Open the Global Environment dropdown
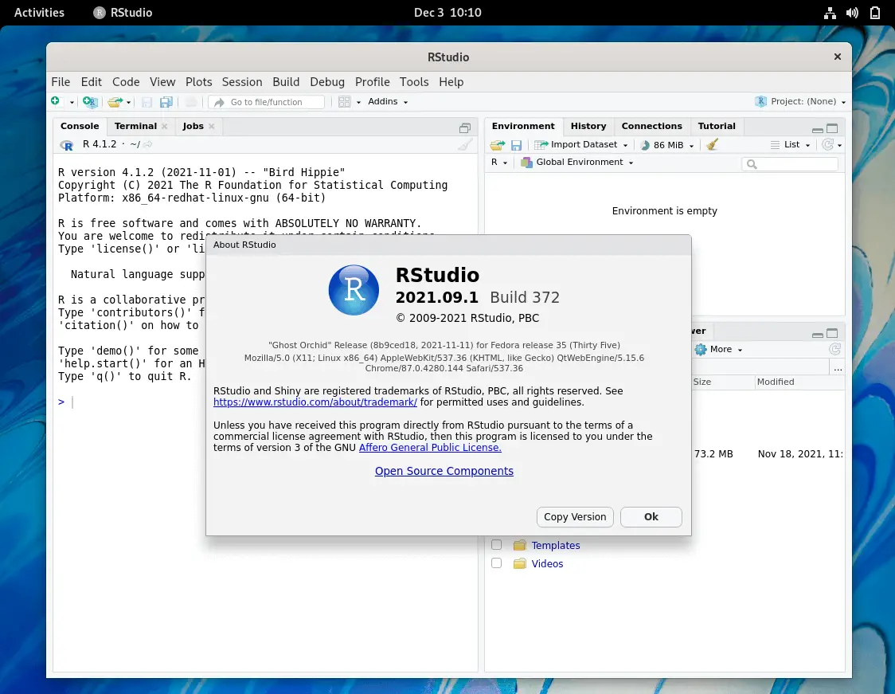The width and height of the screenshot is (895, 694). [x=577, y=163]
